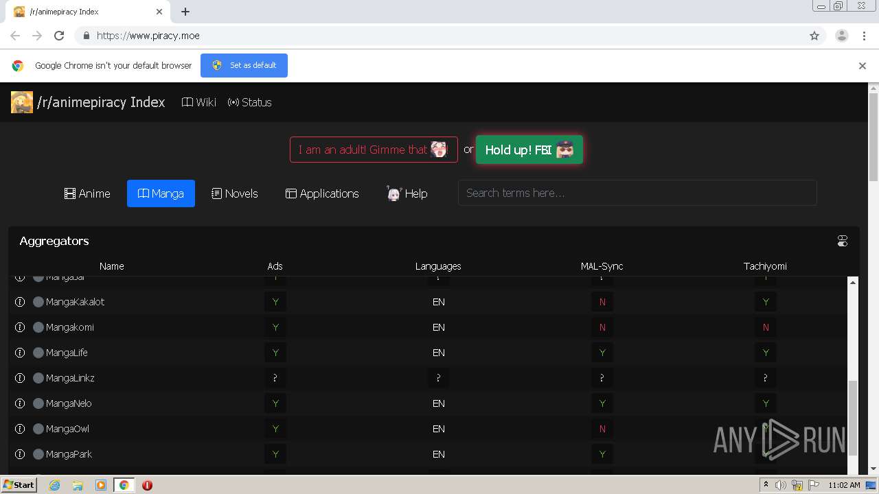Close the /r/animepiracy Index tab

pos(159,12)
